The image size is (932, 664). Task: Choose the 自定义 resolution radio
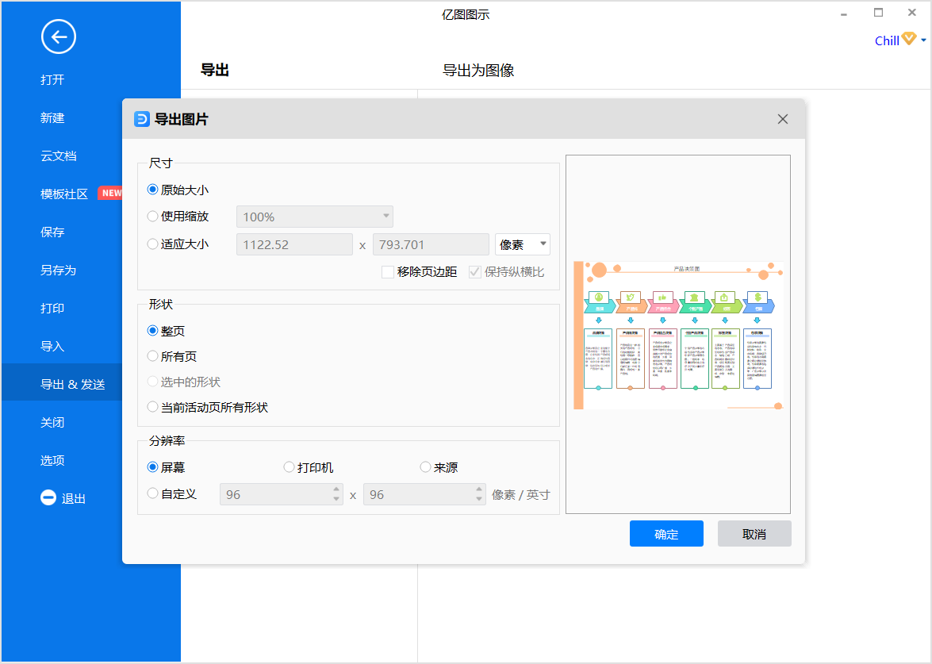[x=153, y=493]
